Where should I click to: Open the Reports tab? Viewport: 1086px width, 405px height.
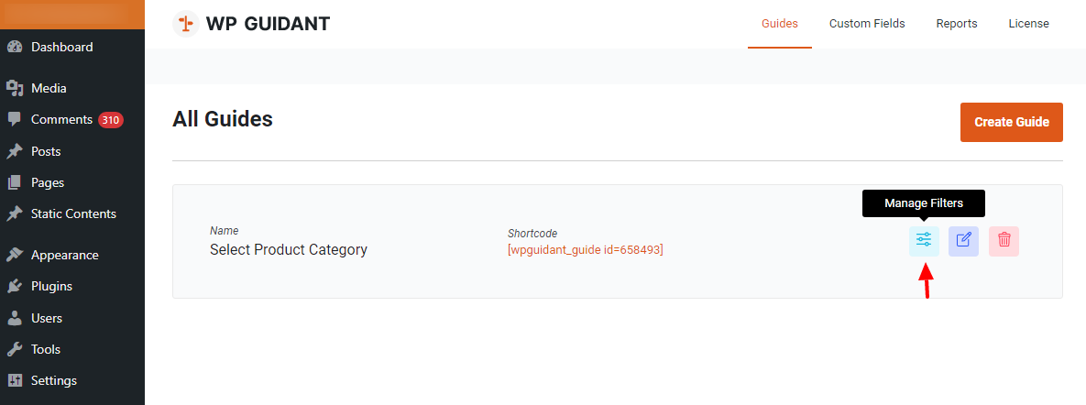[x=956, y=24]
